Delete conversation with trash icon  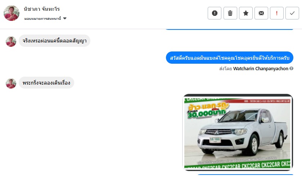click(x=230, y=13)
